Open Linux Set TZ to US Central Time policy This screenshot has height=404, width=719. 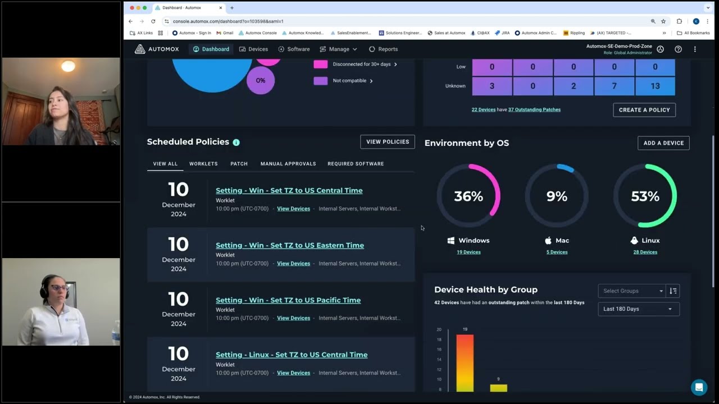click(292, 355)
